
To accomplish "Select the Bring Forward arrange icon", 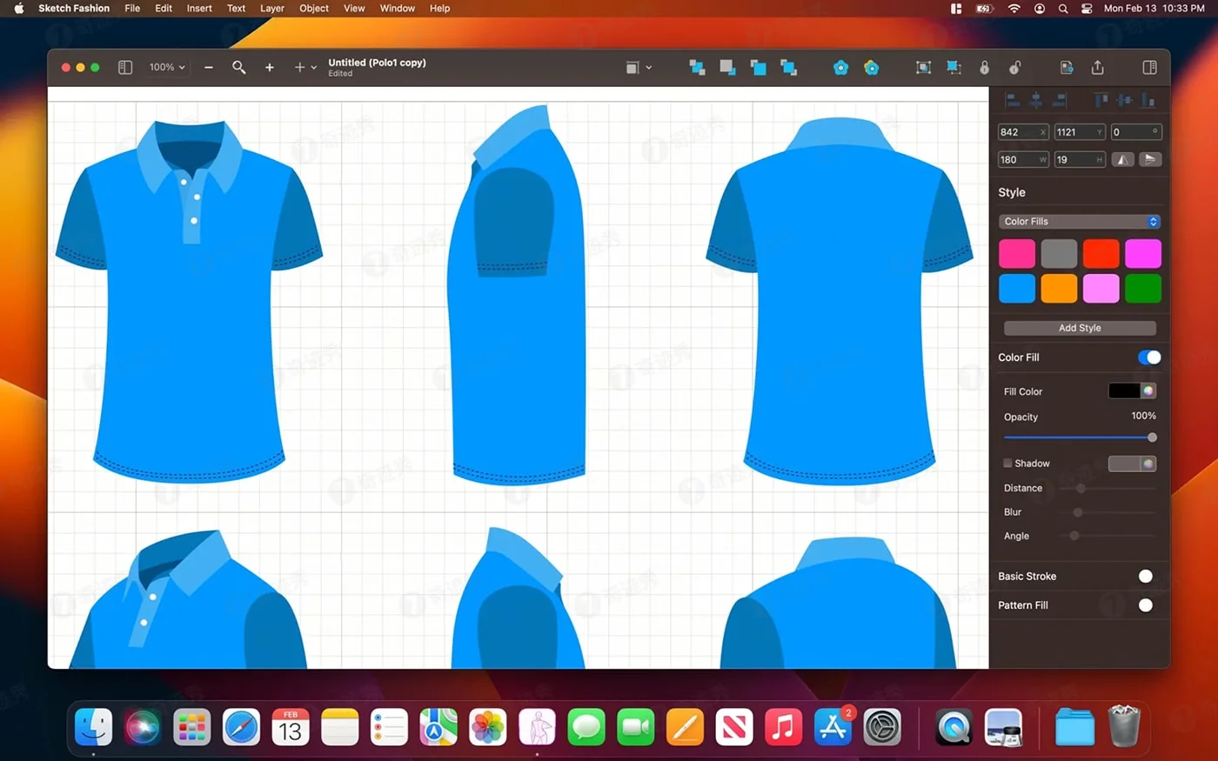I will 697,67.
